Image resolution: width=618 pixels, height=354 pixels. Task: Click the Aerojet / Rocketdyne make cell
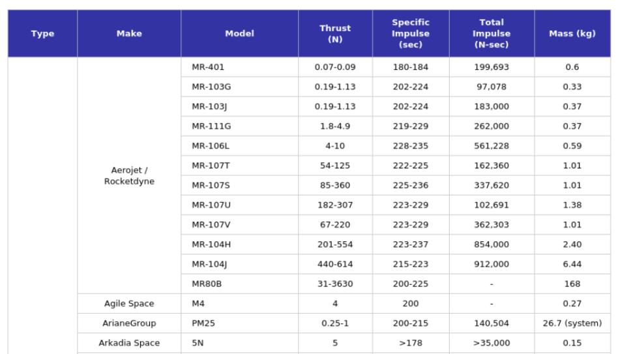[129, 176]
